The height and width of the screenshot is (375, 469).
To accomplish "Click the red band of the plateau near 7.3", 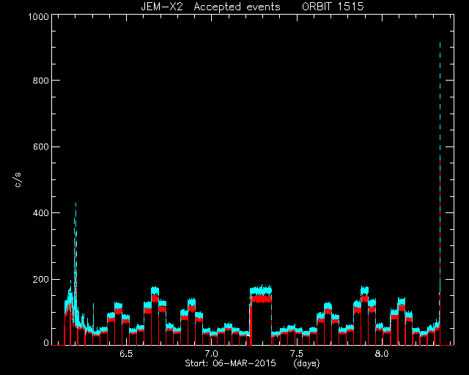I will pos(261,299).
